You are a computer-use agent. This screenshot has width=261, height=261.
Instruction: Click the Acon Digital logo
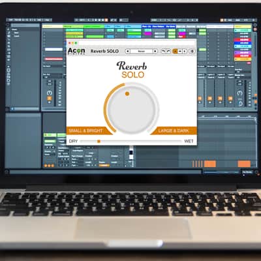pyautogui.click(x=76, y=52)
